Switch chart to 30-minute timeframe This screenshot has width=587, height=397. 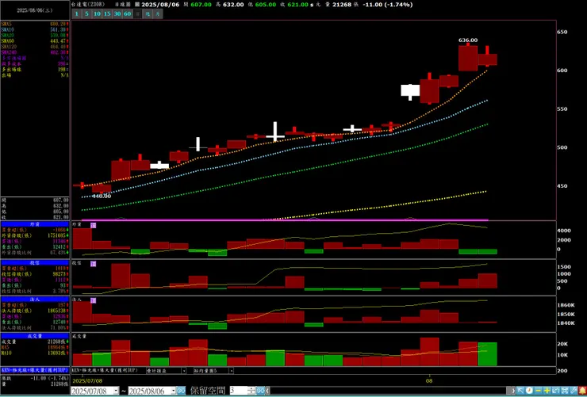117,14
